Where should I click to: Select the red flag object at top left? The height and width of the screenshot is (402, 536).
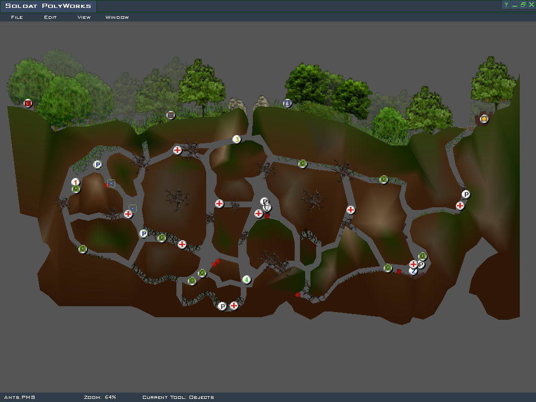28,104
